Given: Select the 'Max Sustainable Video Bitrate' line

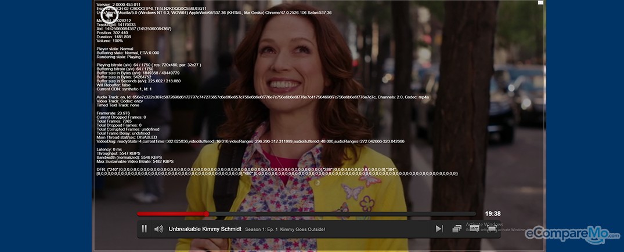Looking at the screenshot, I should 135,162.
